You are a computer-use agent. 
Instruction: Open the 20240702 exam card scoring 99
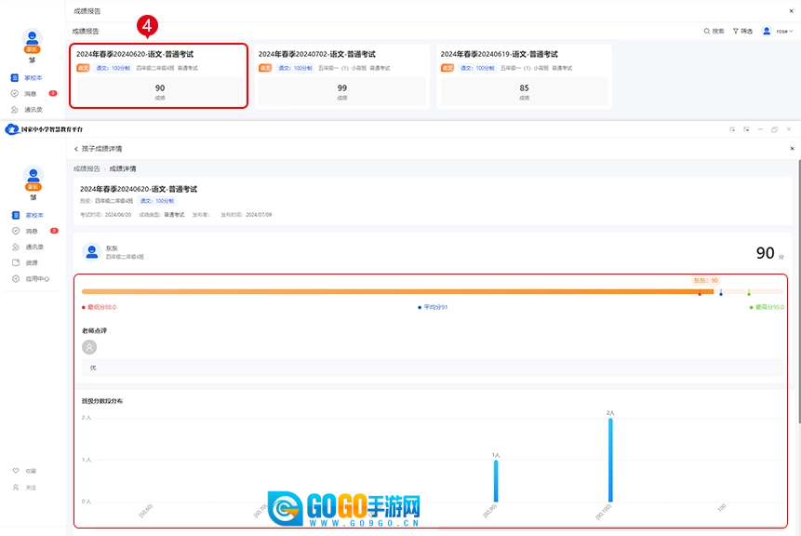(x=341, y=76)
